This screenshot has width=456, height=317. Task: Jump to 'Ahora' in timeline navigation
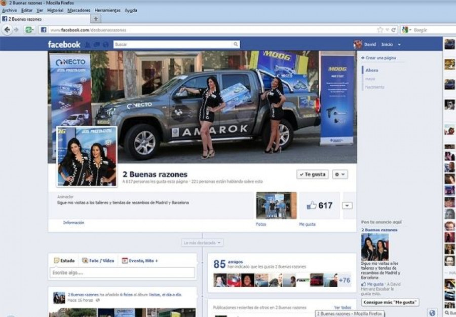pos(372,70)
